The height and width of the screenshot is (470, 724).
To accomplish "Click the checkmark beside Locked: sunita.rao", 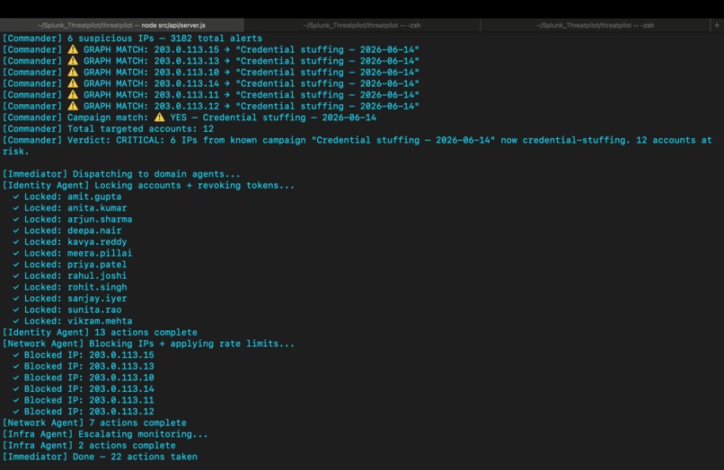I will point(16,309).
